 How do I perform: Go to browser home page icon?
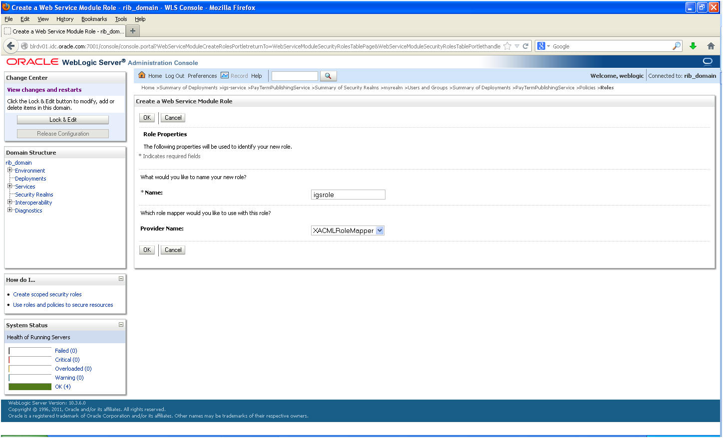(711, 46)
